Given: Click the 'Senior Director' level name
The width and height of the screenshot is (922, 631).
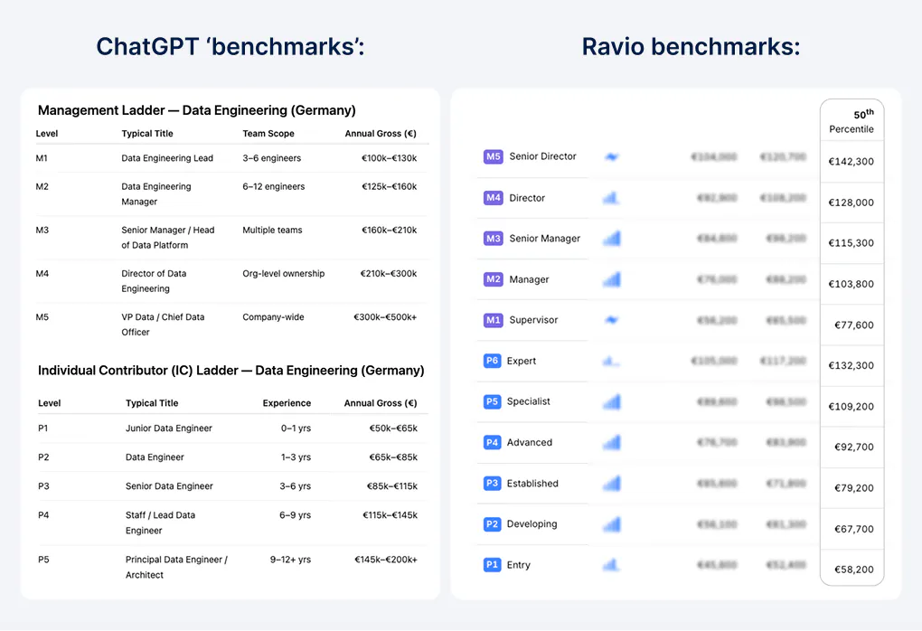Looking at the screenshot, I should click(x=542, y=156).
